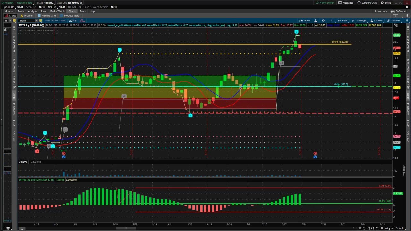Open the Drawings tools menu
The image size is (411, 231).
(359, 21)
